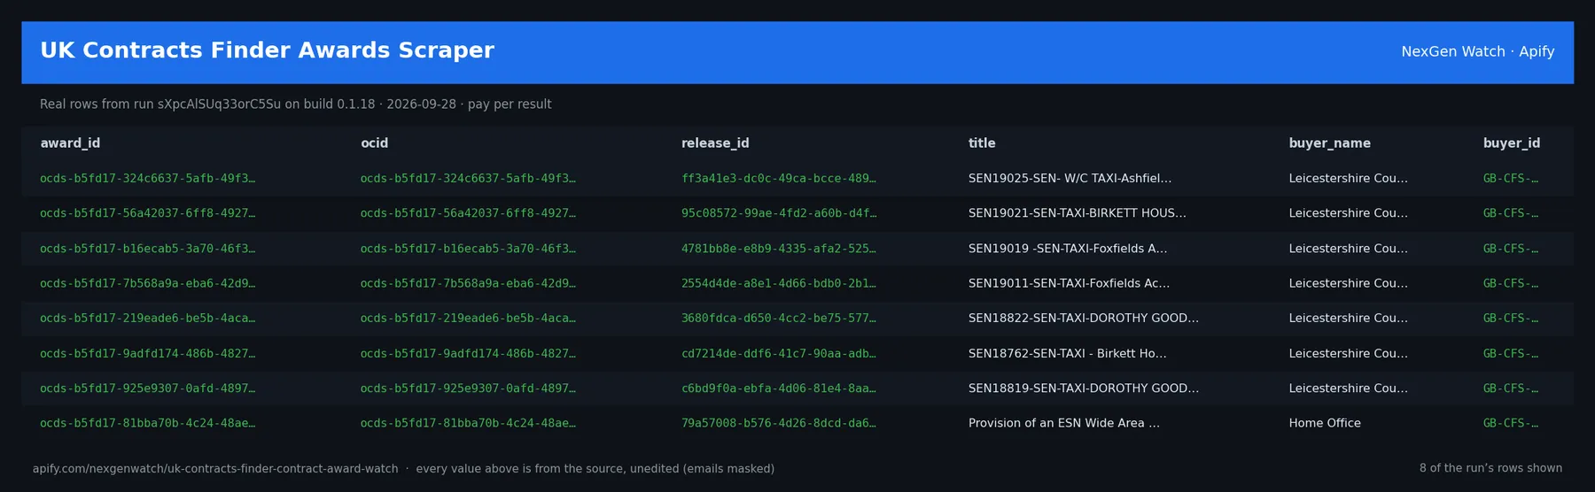1595x492 pixels.
Task: Select release_id 2554d4de-a8e1-4d66-bdb0-2b1…
Action: (x=778, y=283)
